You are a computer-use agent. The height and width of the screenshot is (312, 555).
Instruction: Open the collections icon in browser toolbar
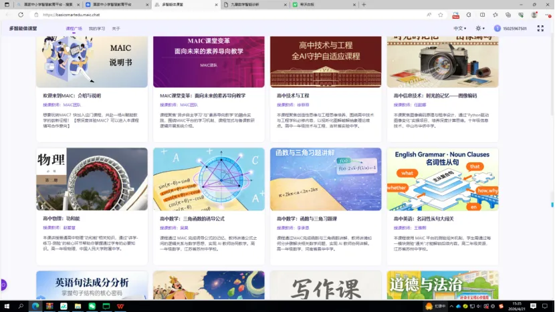click(508, 15)
